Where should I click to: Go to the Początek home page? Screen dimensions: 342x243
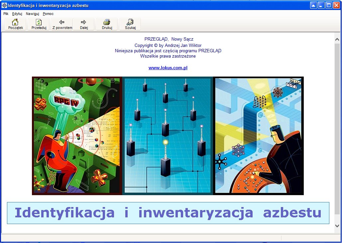click(x=16, y=24)
